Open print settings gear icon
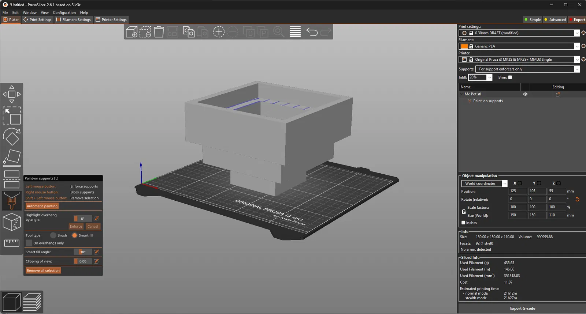Viewport: 586px width, 314px height. pos(583,33)
